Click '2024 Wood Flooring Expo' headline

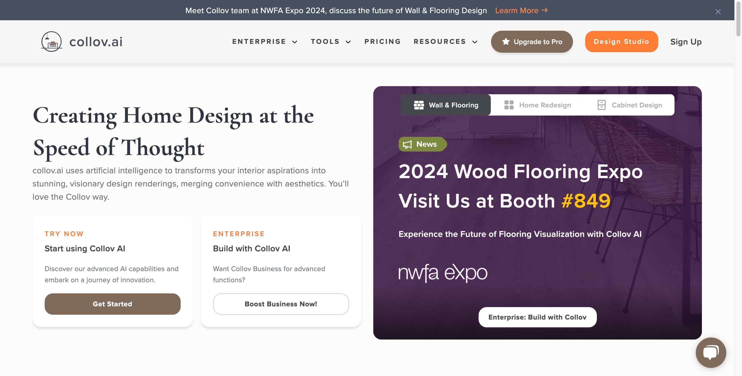click(x=520, y=172)
